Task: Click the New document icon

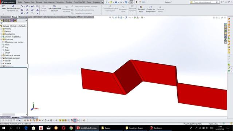Action: point(106,2)
